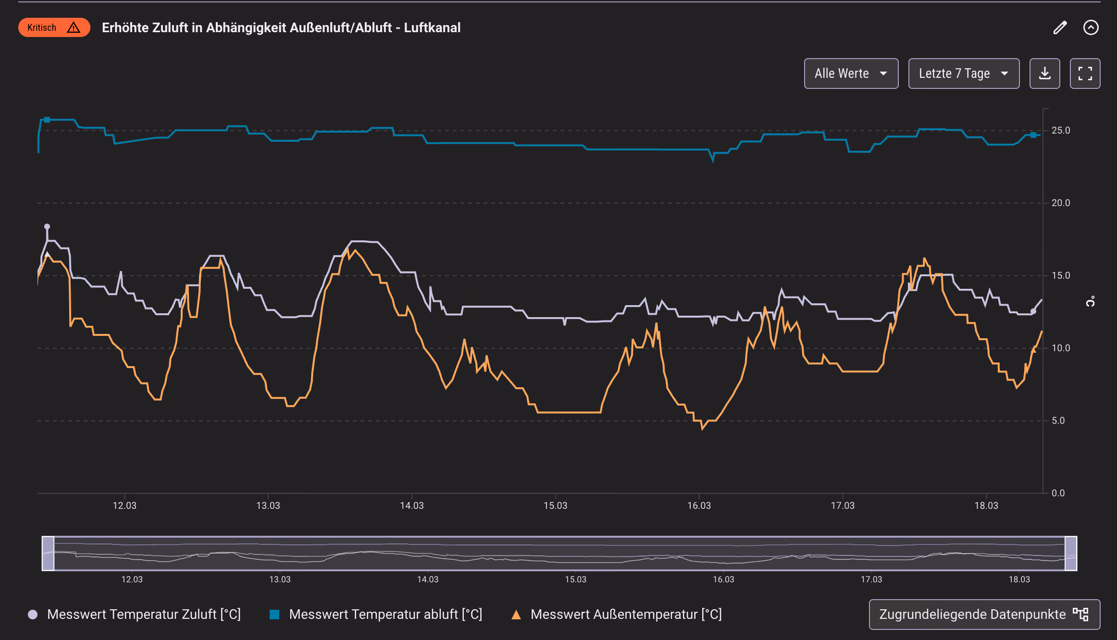Open the Alle Werte dropdown
This screenshot has height=640, width=1117.
point(851,73)
